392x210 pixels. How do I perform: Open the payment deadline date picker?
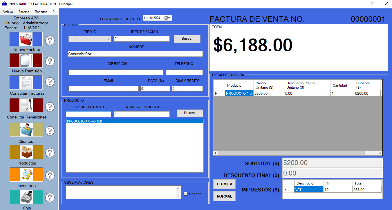[x=168, y=18]
